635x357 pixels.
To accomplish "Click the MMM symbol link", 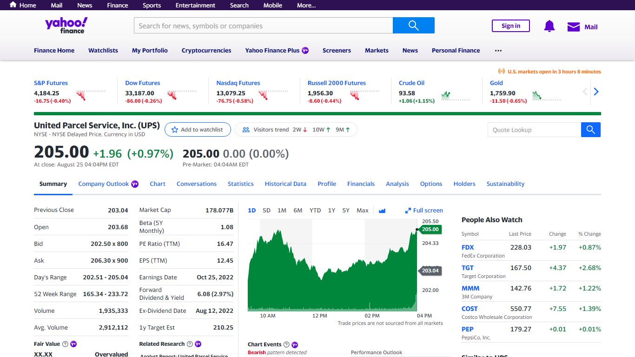I will (470, 288).
